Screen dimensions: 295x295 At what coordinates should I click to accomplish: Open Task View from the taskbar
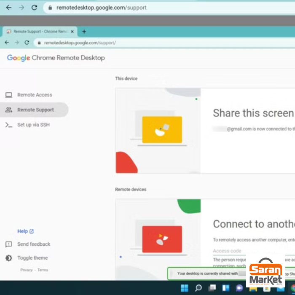pos(212,288)
